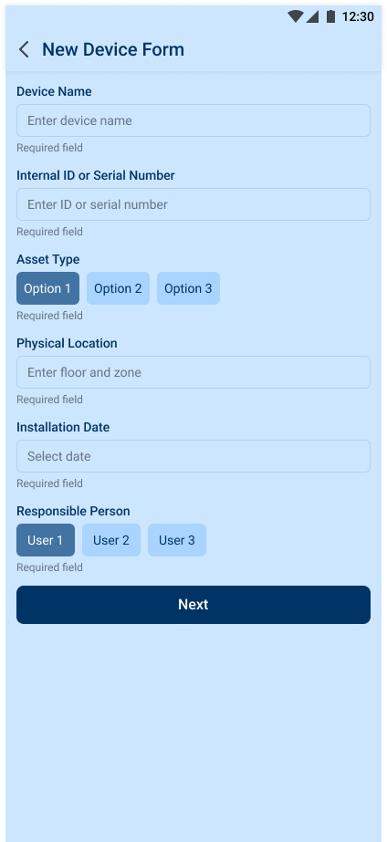Select Option 1 asset type chip

click(47, 288)
